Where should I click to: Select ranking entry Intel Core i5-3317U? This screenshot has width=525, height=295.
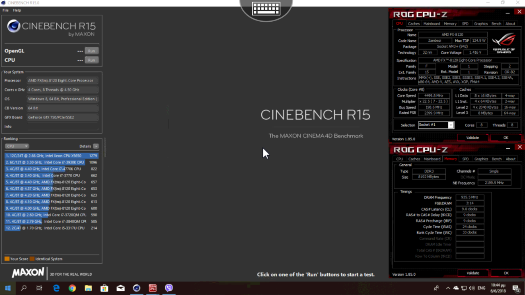52,228
